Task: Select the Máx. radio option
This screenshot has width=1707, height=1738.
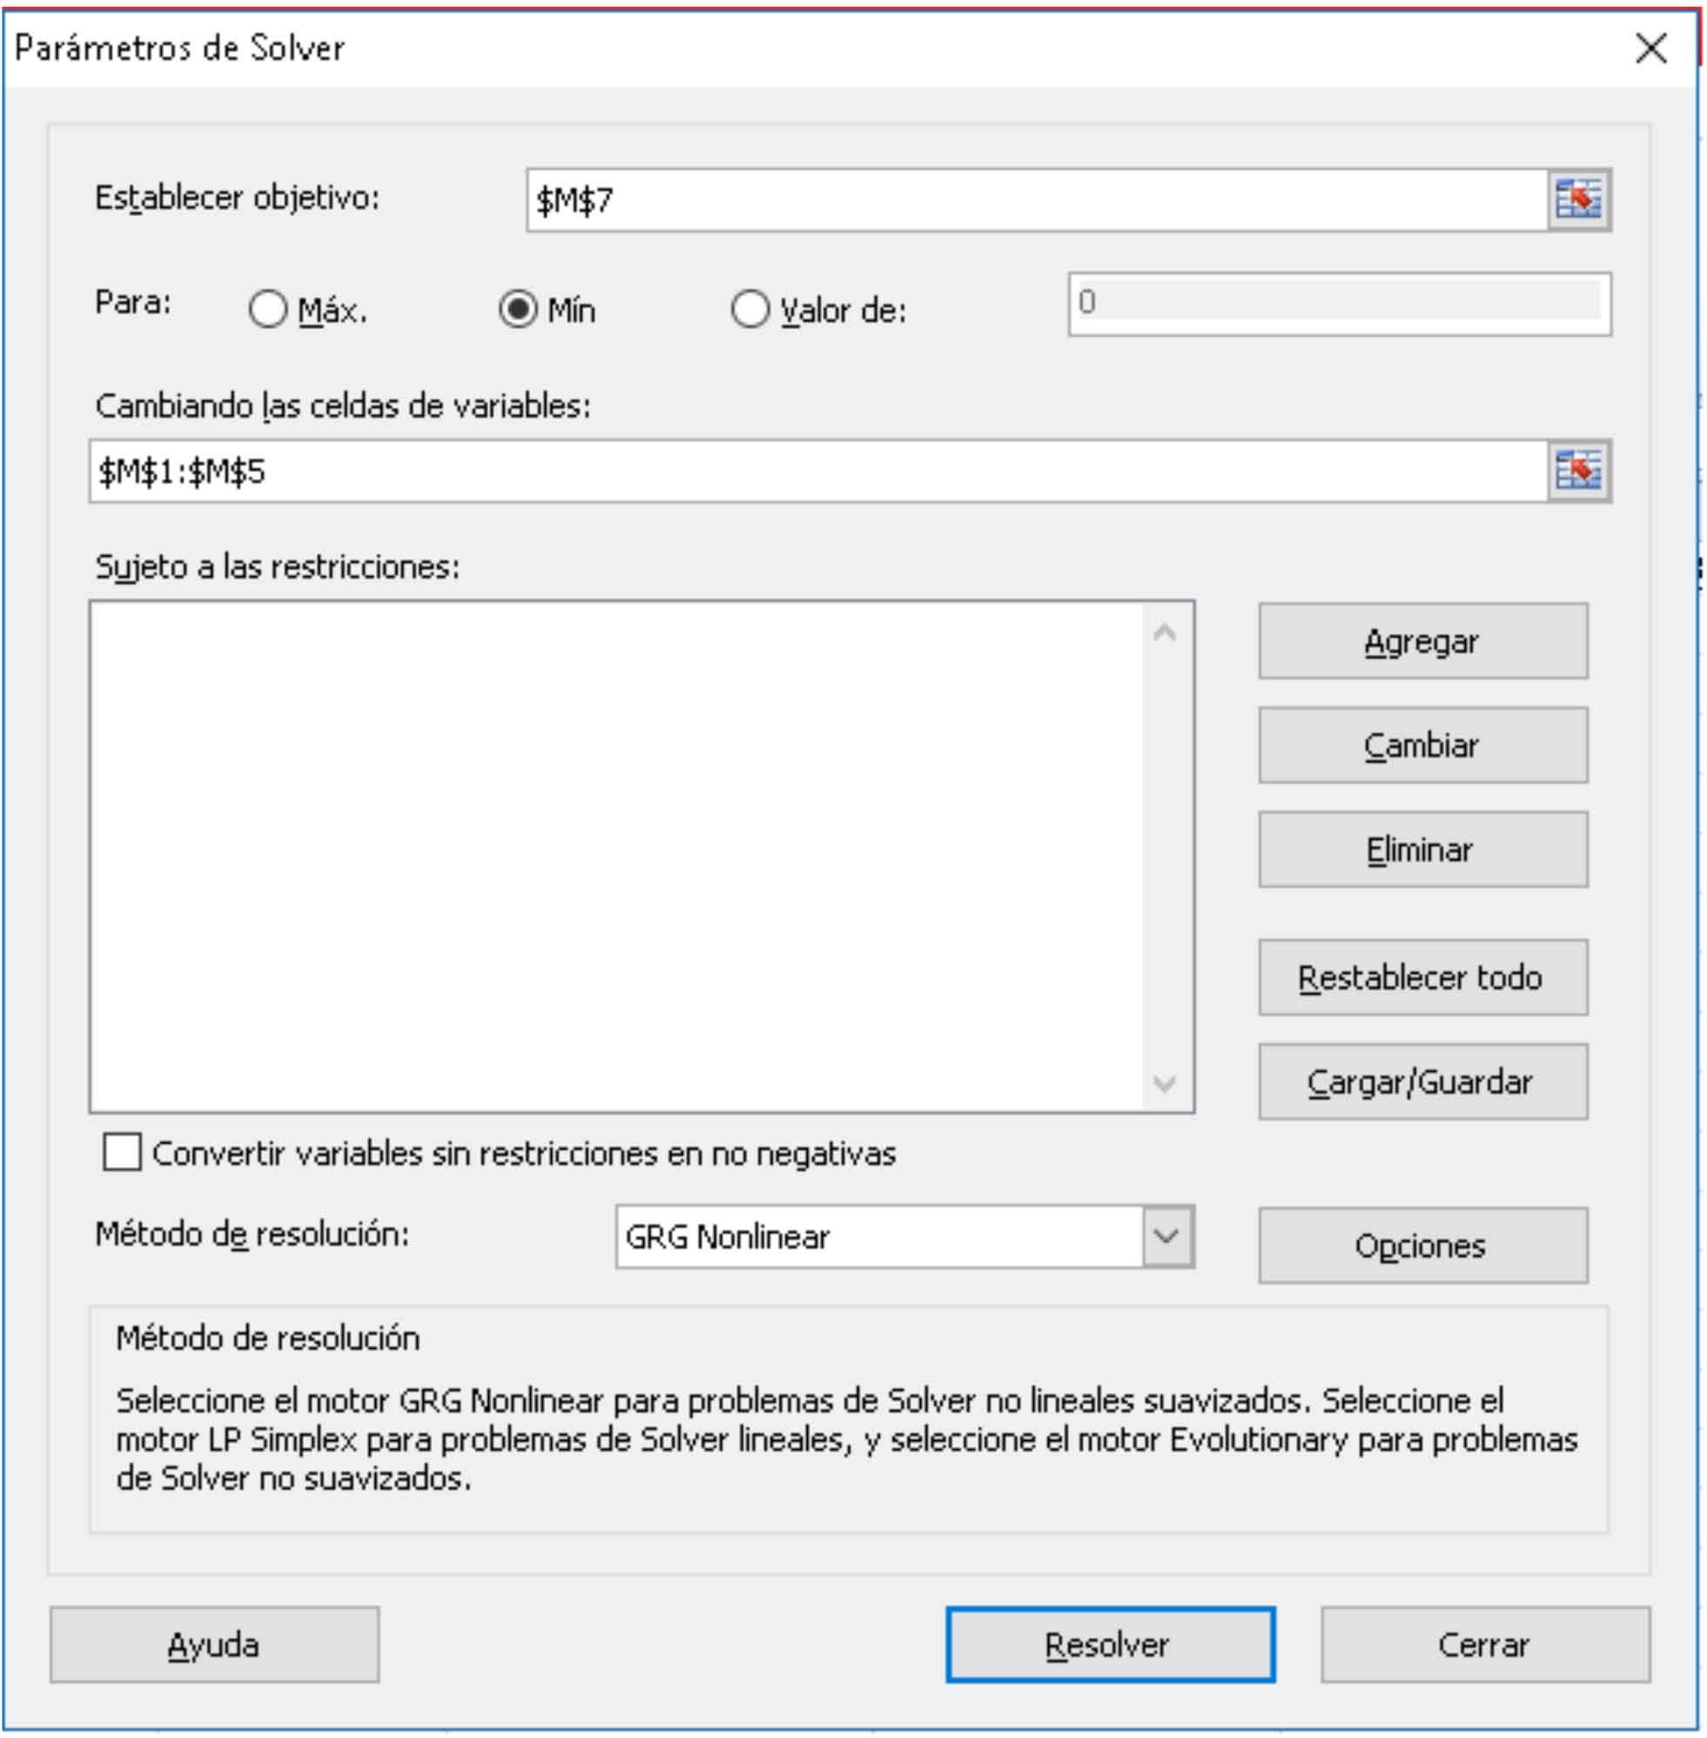Action: pyautogui.click(x=268, y=309)
